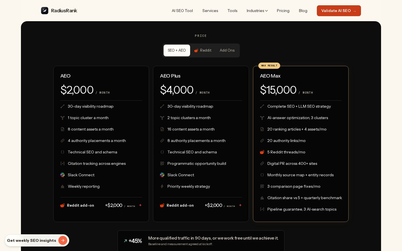The height and width of the screenshot is (251, 402).
Task: Click the $2,000 price on the AEO plan
Action: coord(77,90)
